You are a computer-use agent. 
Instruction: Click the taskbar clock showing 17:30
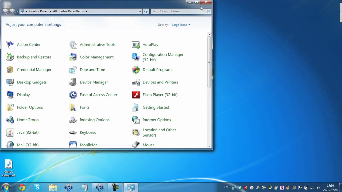coord(331,188)
